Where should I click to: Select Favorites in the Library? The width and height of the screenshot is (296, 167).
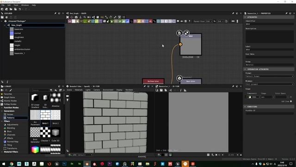pyautogui.click(x=8, y=94)
